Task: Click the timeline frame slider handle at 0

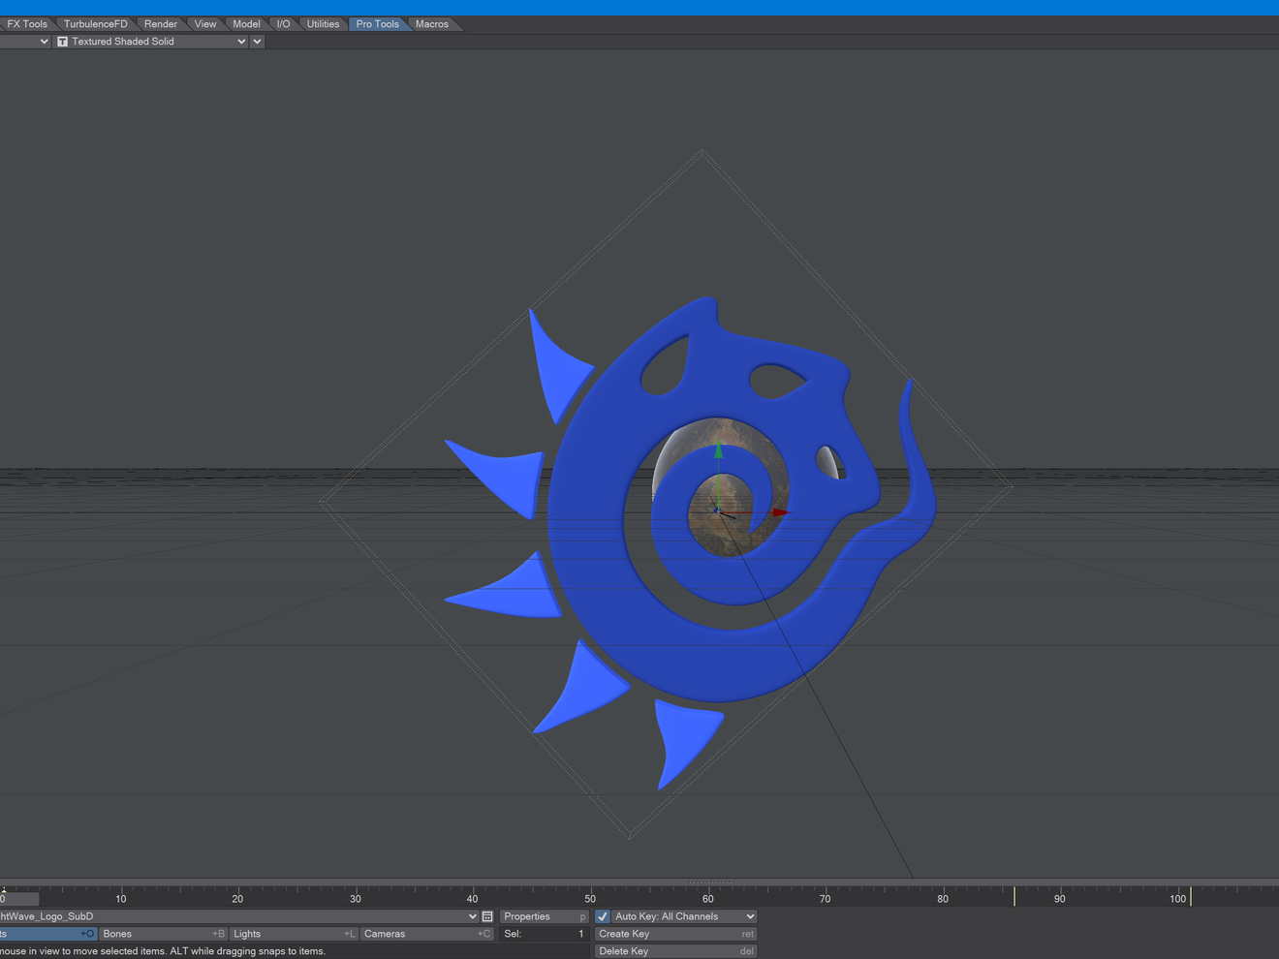Action: pyautogui.click(x=19, y=899)
